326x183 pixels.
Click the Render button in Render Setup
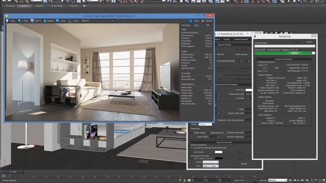[x=243, y=164]
